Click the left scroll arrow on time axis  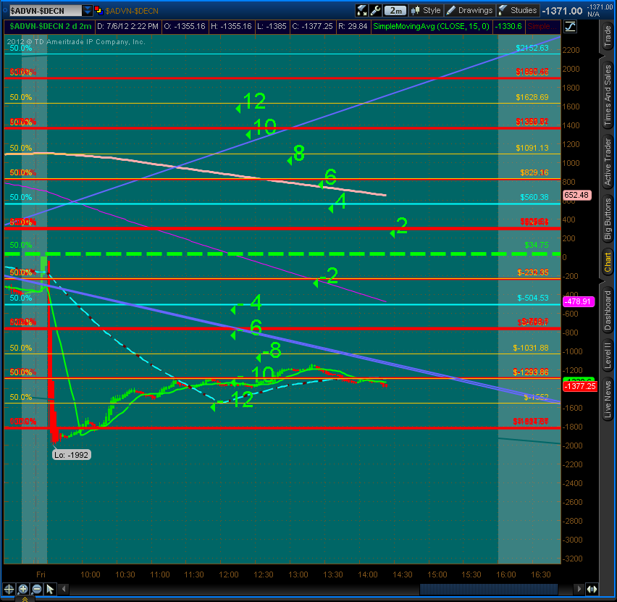tap(64, 589)
